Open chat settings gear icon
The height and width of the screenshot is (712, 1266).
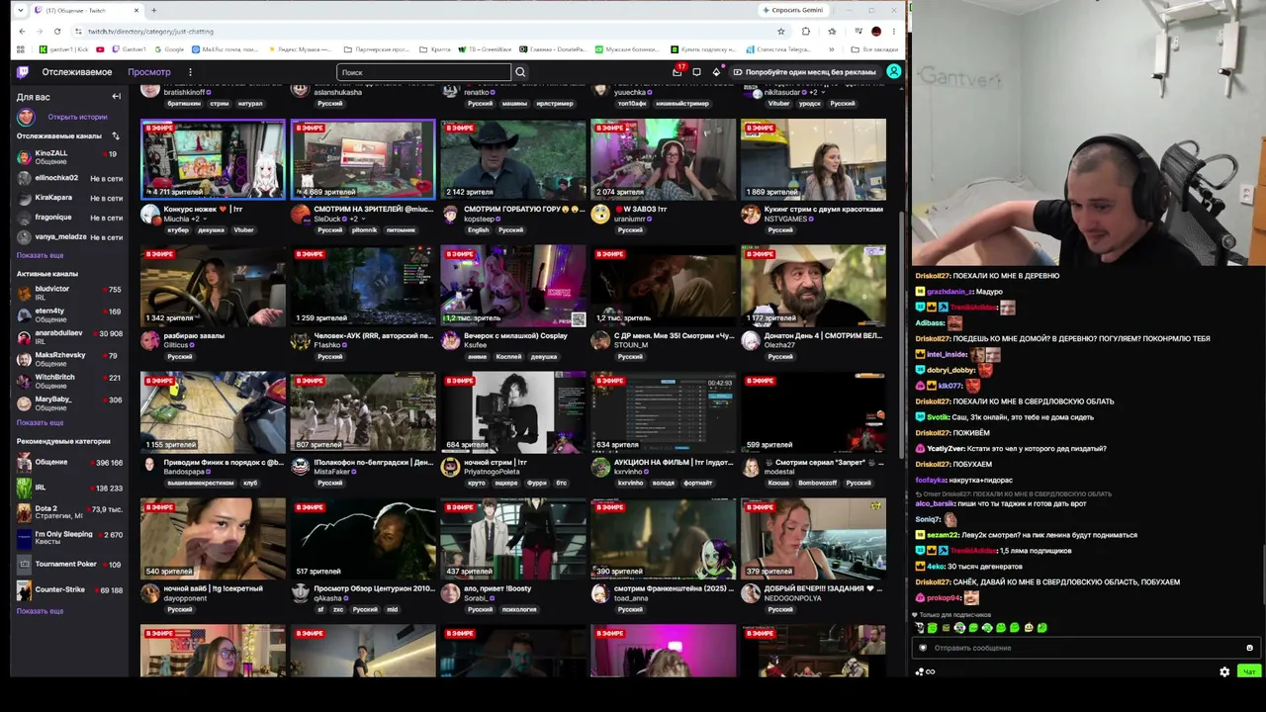pyautogui.click(x=1224, y=671)
